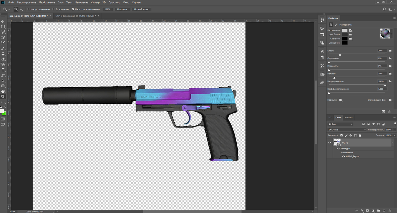The image size is (397, 213).
Task: Open the Brush Settings panel icon
Action: pyautogui.click(x=322, y=29)
